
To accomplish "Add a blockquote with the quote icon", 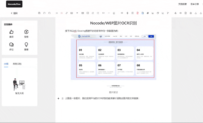I will [77, 13].
